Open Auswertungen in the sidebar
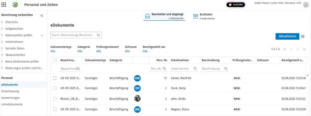311x116 pixels. click(x=10, y=98)
